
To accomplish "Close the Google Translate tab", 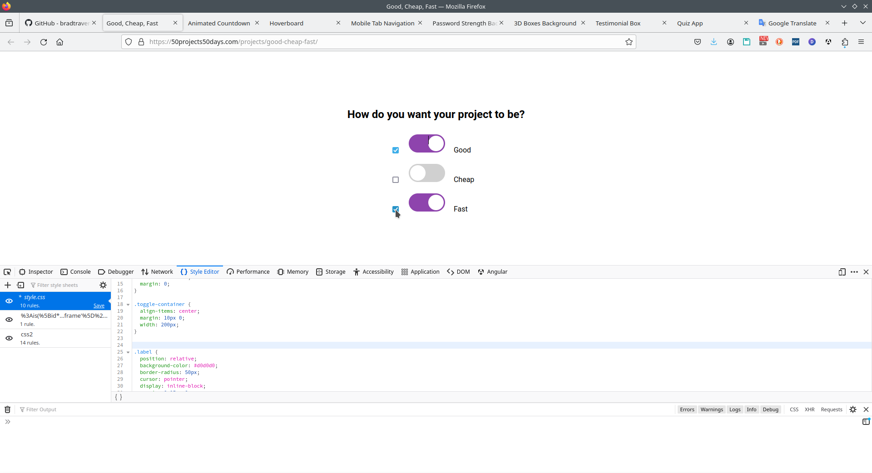I will coord(827,23).
